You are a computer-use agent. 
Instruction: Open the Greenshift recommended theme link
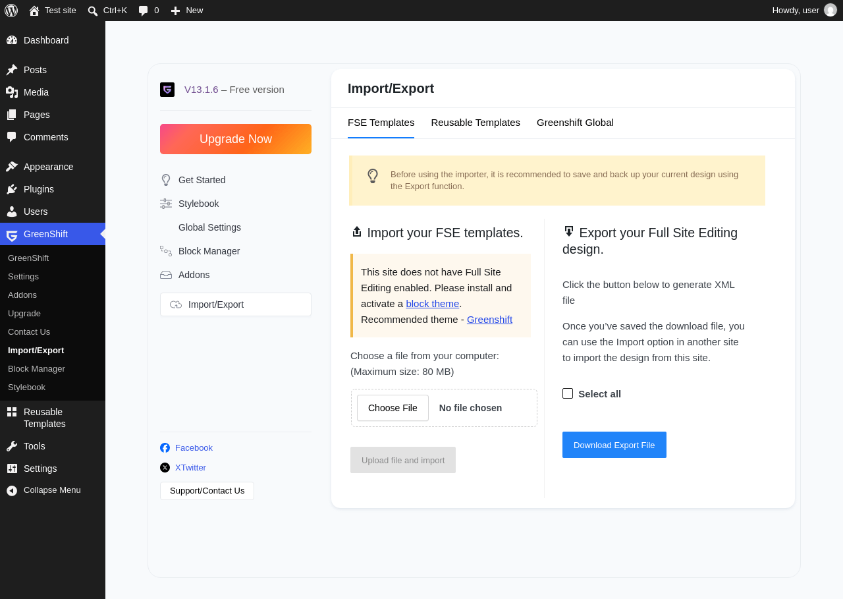[489, 320]
